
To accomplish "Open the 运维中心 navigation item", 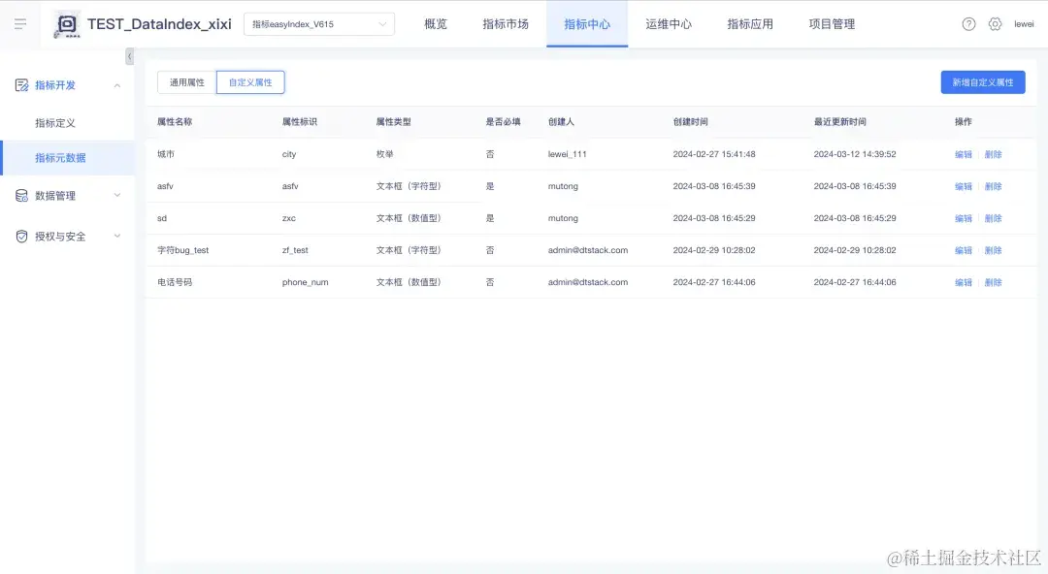I will coord(668,23).
